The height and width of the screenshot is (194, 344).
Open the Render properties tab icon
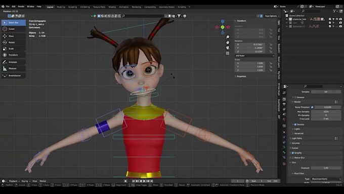click(x=284, y=99)
